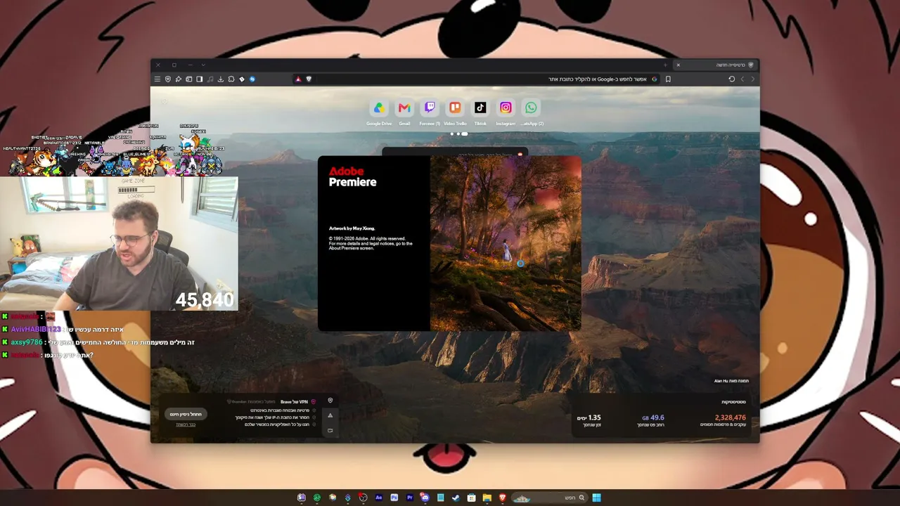This screenshot has width=900, height=506.
Task: Select the VPN shield widget icon
Action: point(330,401)
